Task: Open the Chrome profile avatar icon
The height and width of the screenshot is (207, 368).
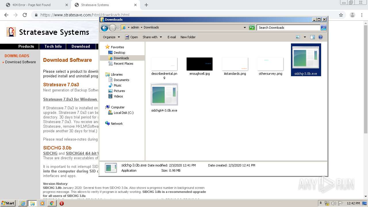Action: point(352,15)
